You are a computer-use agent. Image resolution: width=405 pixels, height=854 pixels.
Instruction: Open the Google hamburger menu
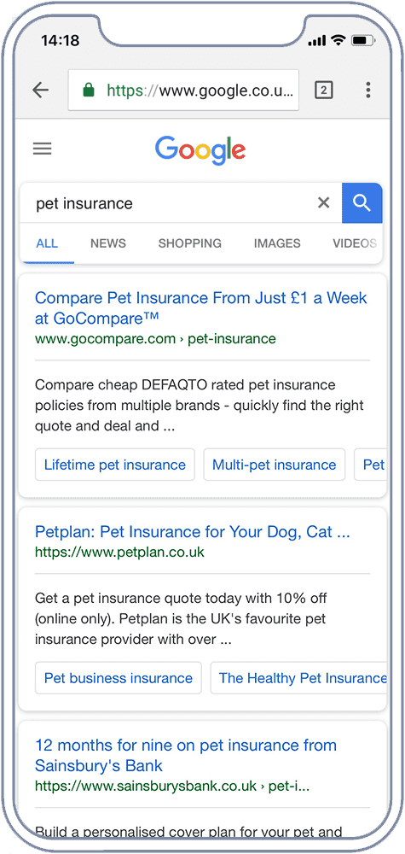[x=43, y=149]
